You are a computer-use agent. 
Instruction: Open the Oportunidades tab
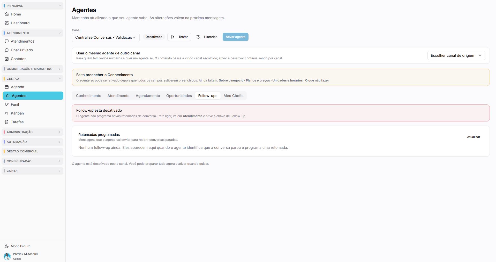[179, 96]
